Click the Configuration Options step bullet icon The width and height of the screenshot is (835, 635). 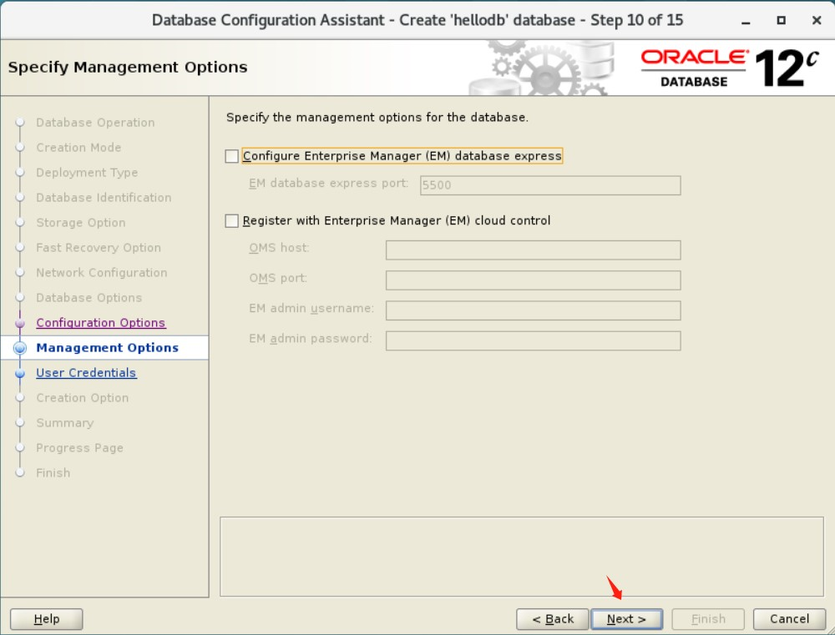coord(20,323)
